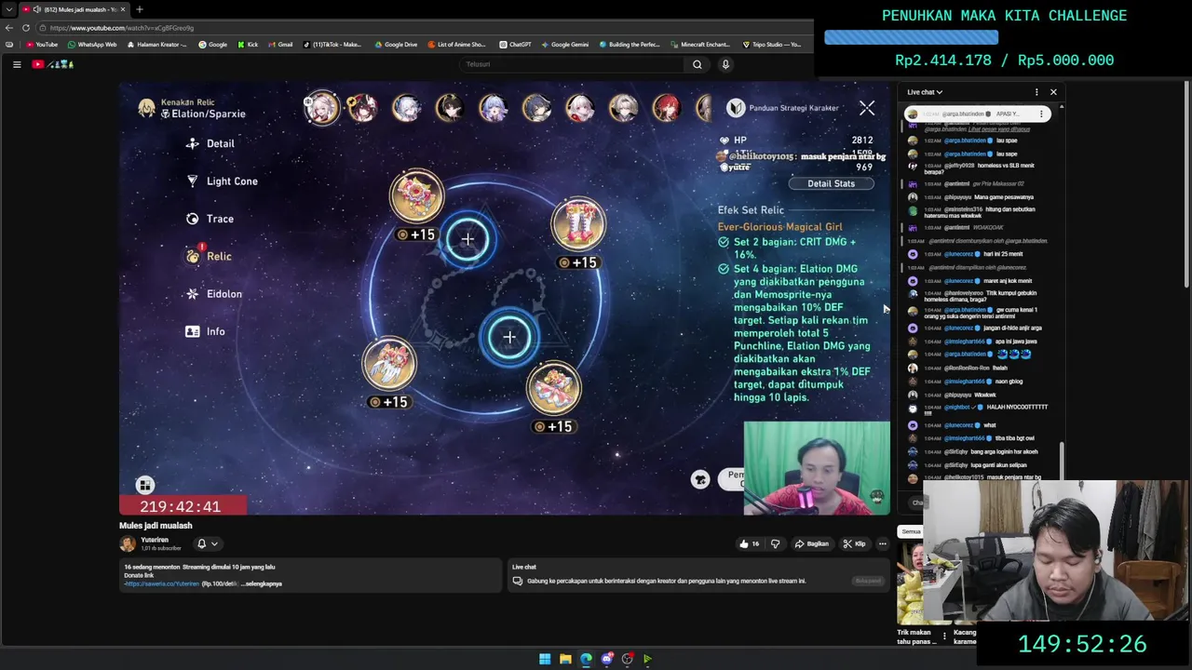The height and width of the screenshot is (670, 1192).
Task: Open the Windows Start button
Action: (x=545, y=659)
